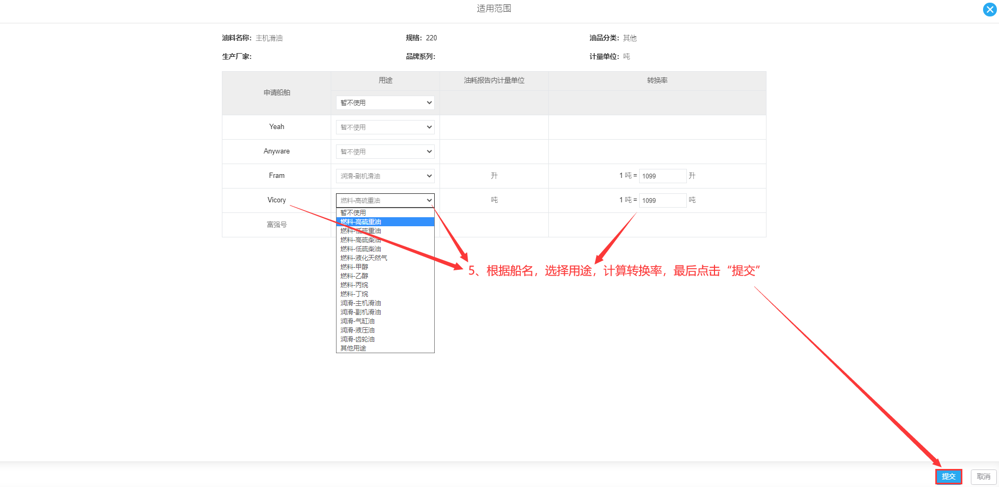The width and height of the screenshot is (999, 487).
Task: Click the 计量单位 label
Action: 604,56
